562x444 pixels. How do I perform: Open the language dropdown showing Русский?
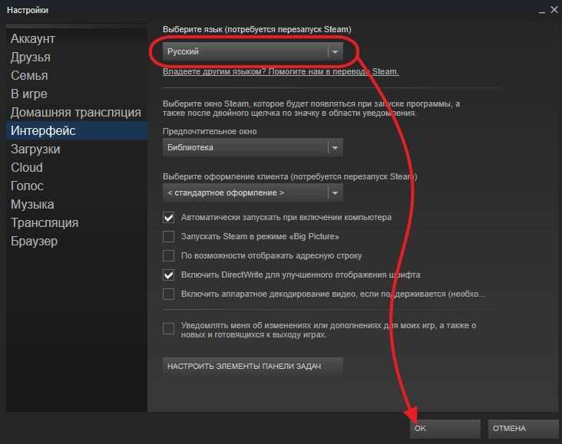(253, 51)
